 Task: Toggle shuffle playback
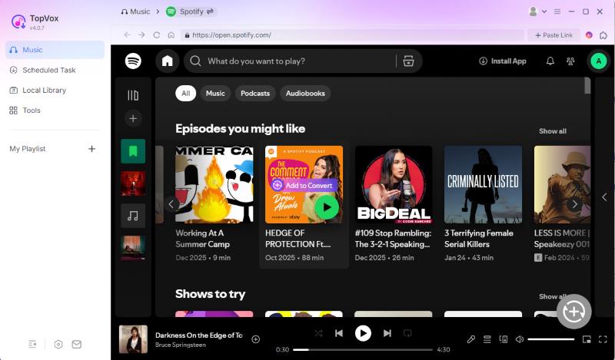coord(318,333)
